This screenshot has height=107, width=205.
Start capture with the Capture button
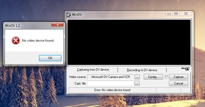click(179, 77)
